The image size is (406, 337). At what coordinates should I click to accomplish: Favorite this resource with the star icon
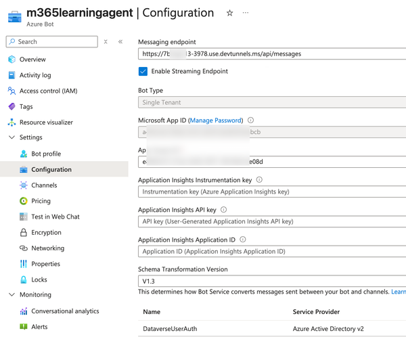[x=229, y=13]
